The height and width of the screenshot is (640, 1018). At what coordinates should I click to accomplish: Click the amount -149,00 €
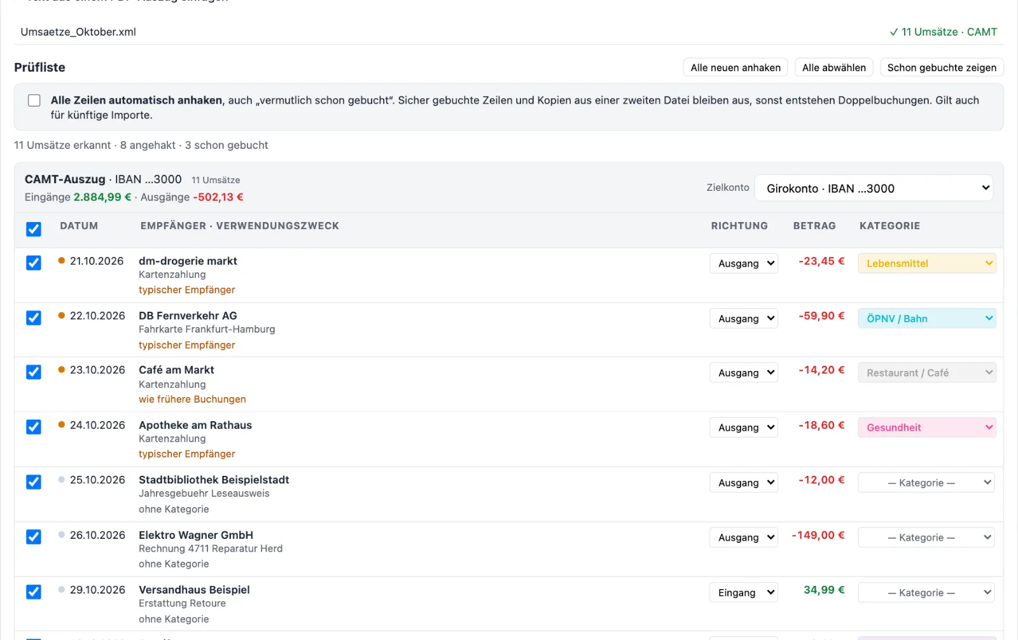(818, 536)
